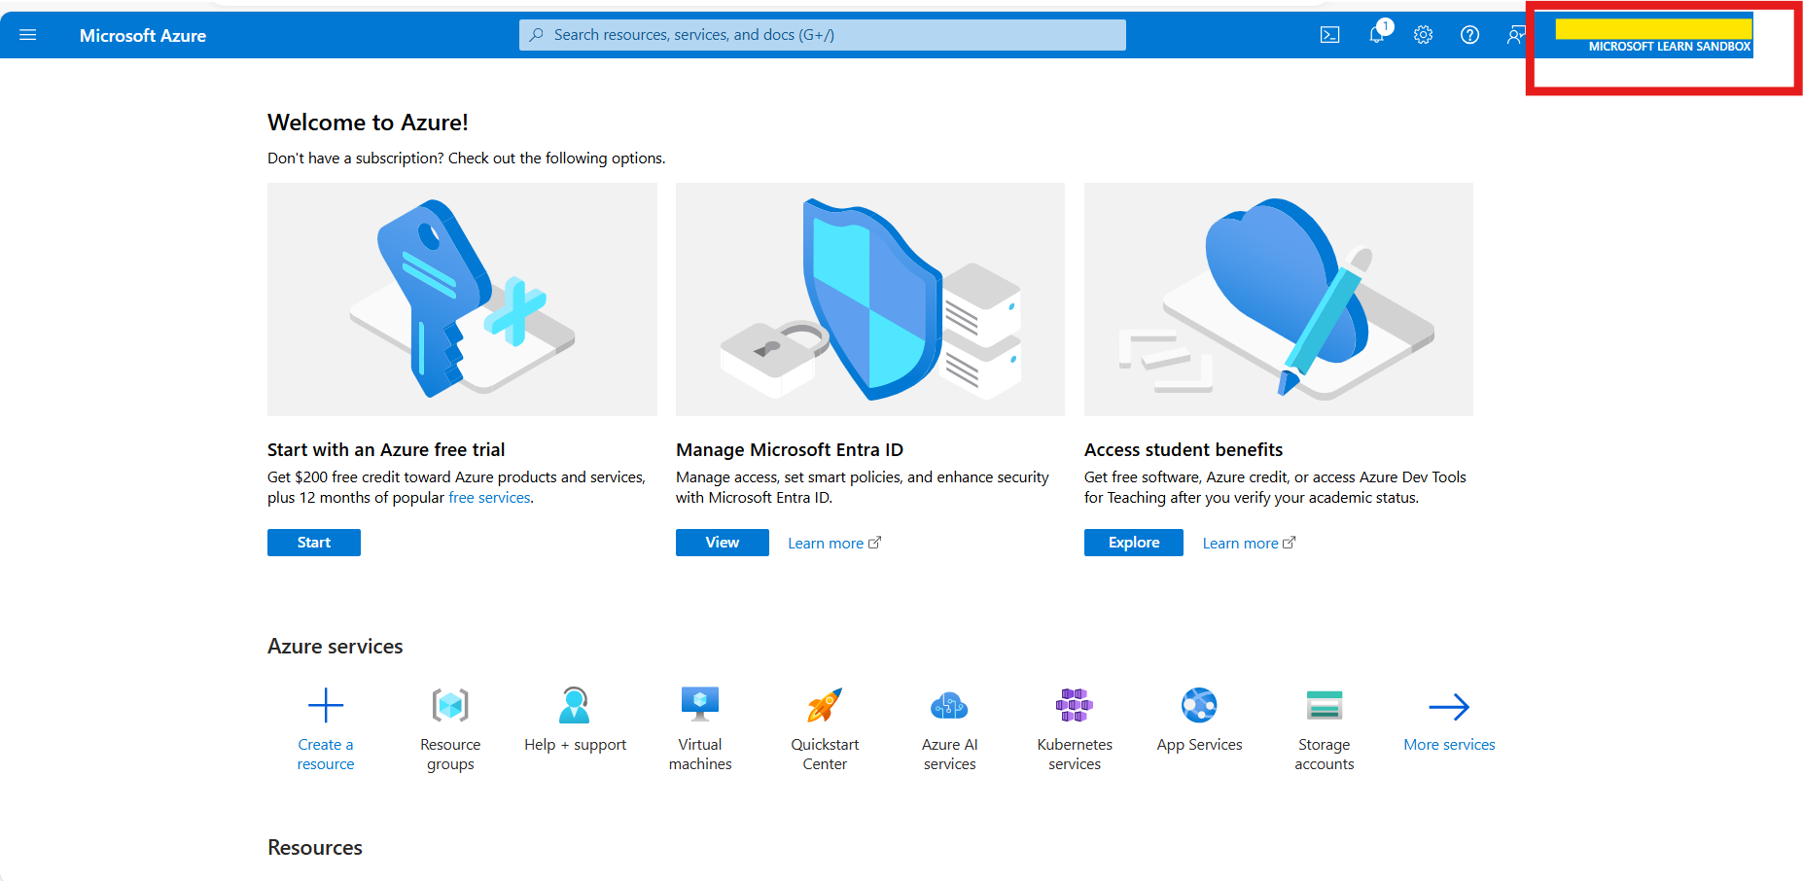Viewport: 1803px width, 881px height.
Task: Click the Create a resource plus icon
Action: [325, 704]
